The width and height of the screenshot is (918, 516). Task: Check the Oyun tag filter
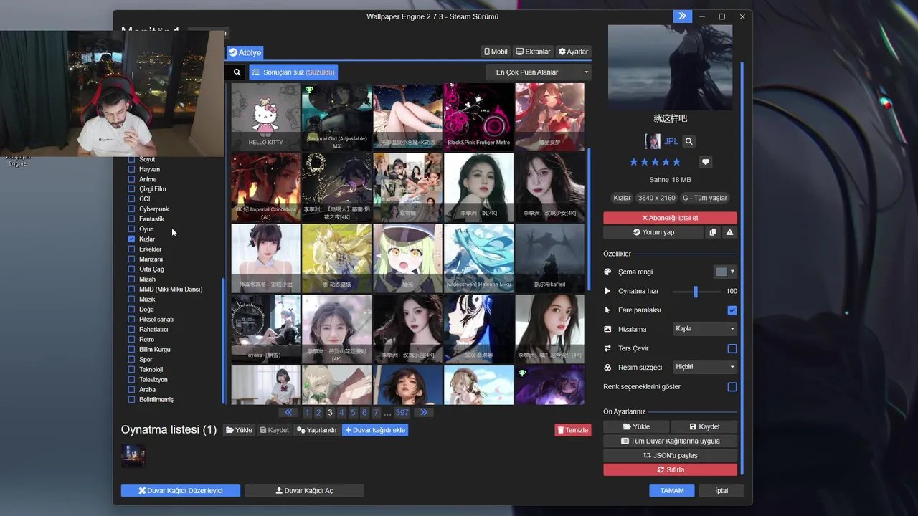[x=131, y=229]
